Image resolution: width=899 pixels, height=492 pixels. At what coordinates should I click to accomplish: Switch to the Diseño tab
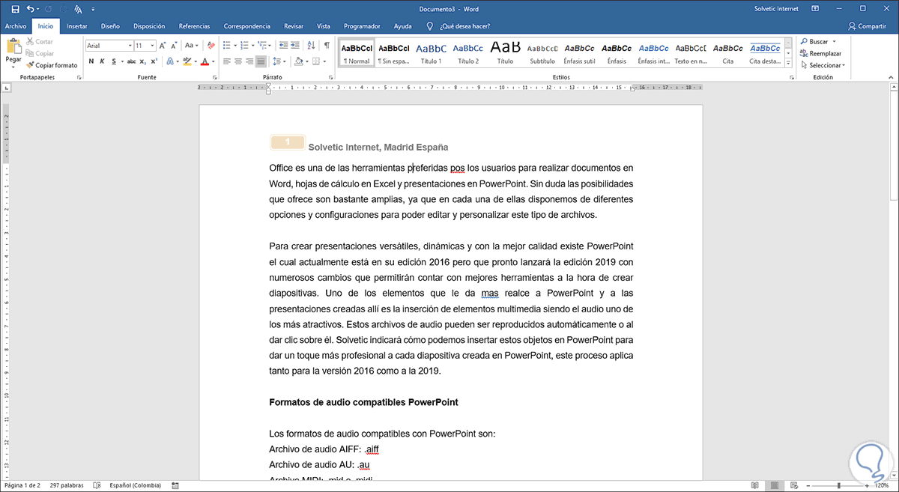pos(110,25)
